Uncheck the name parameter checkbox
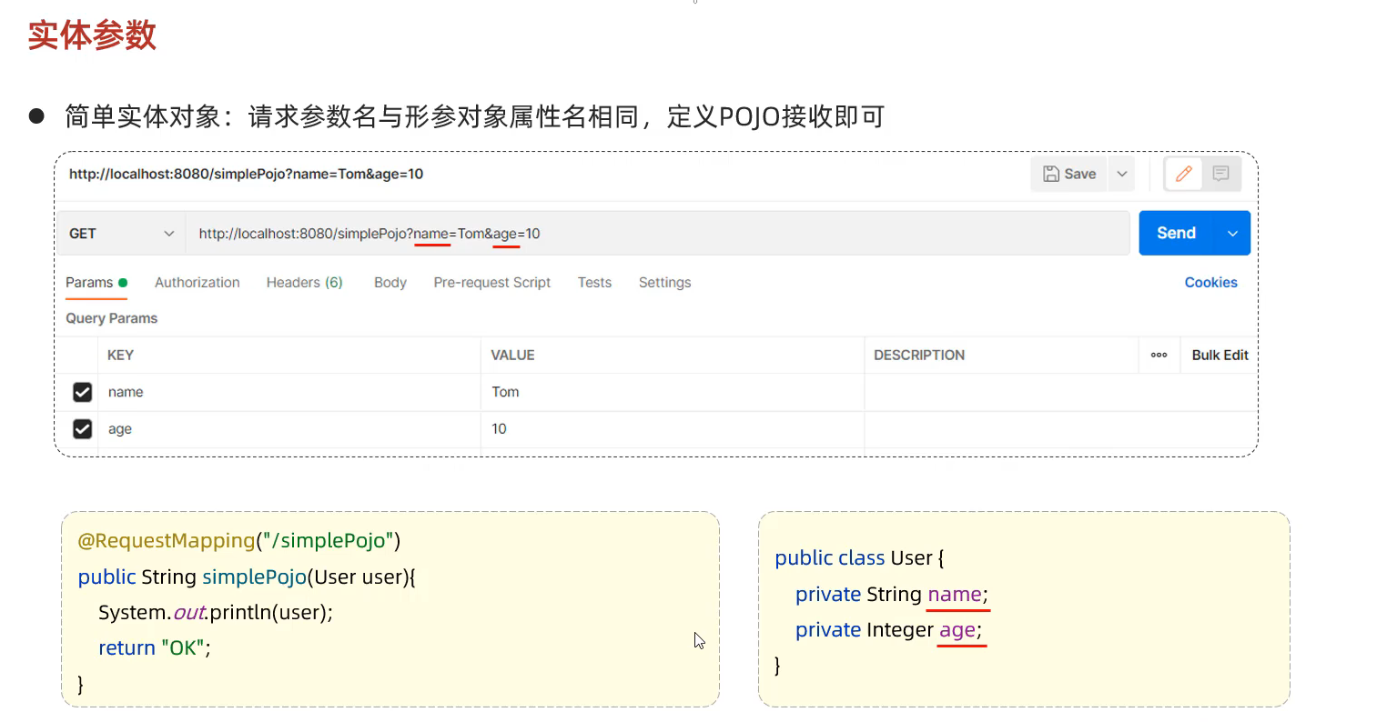This screenshot has width=1397, height=722. point(83,392)
